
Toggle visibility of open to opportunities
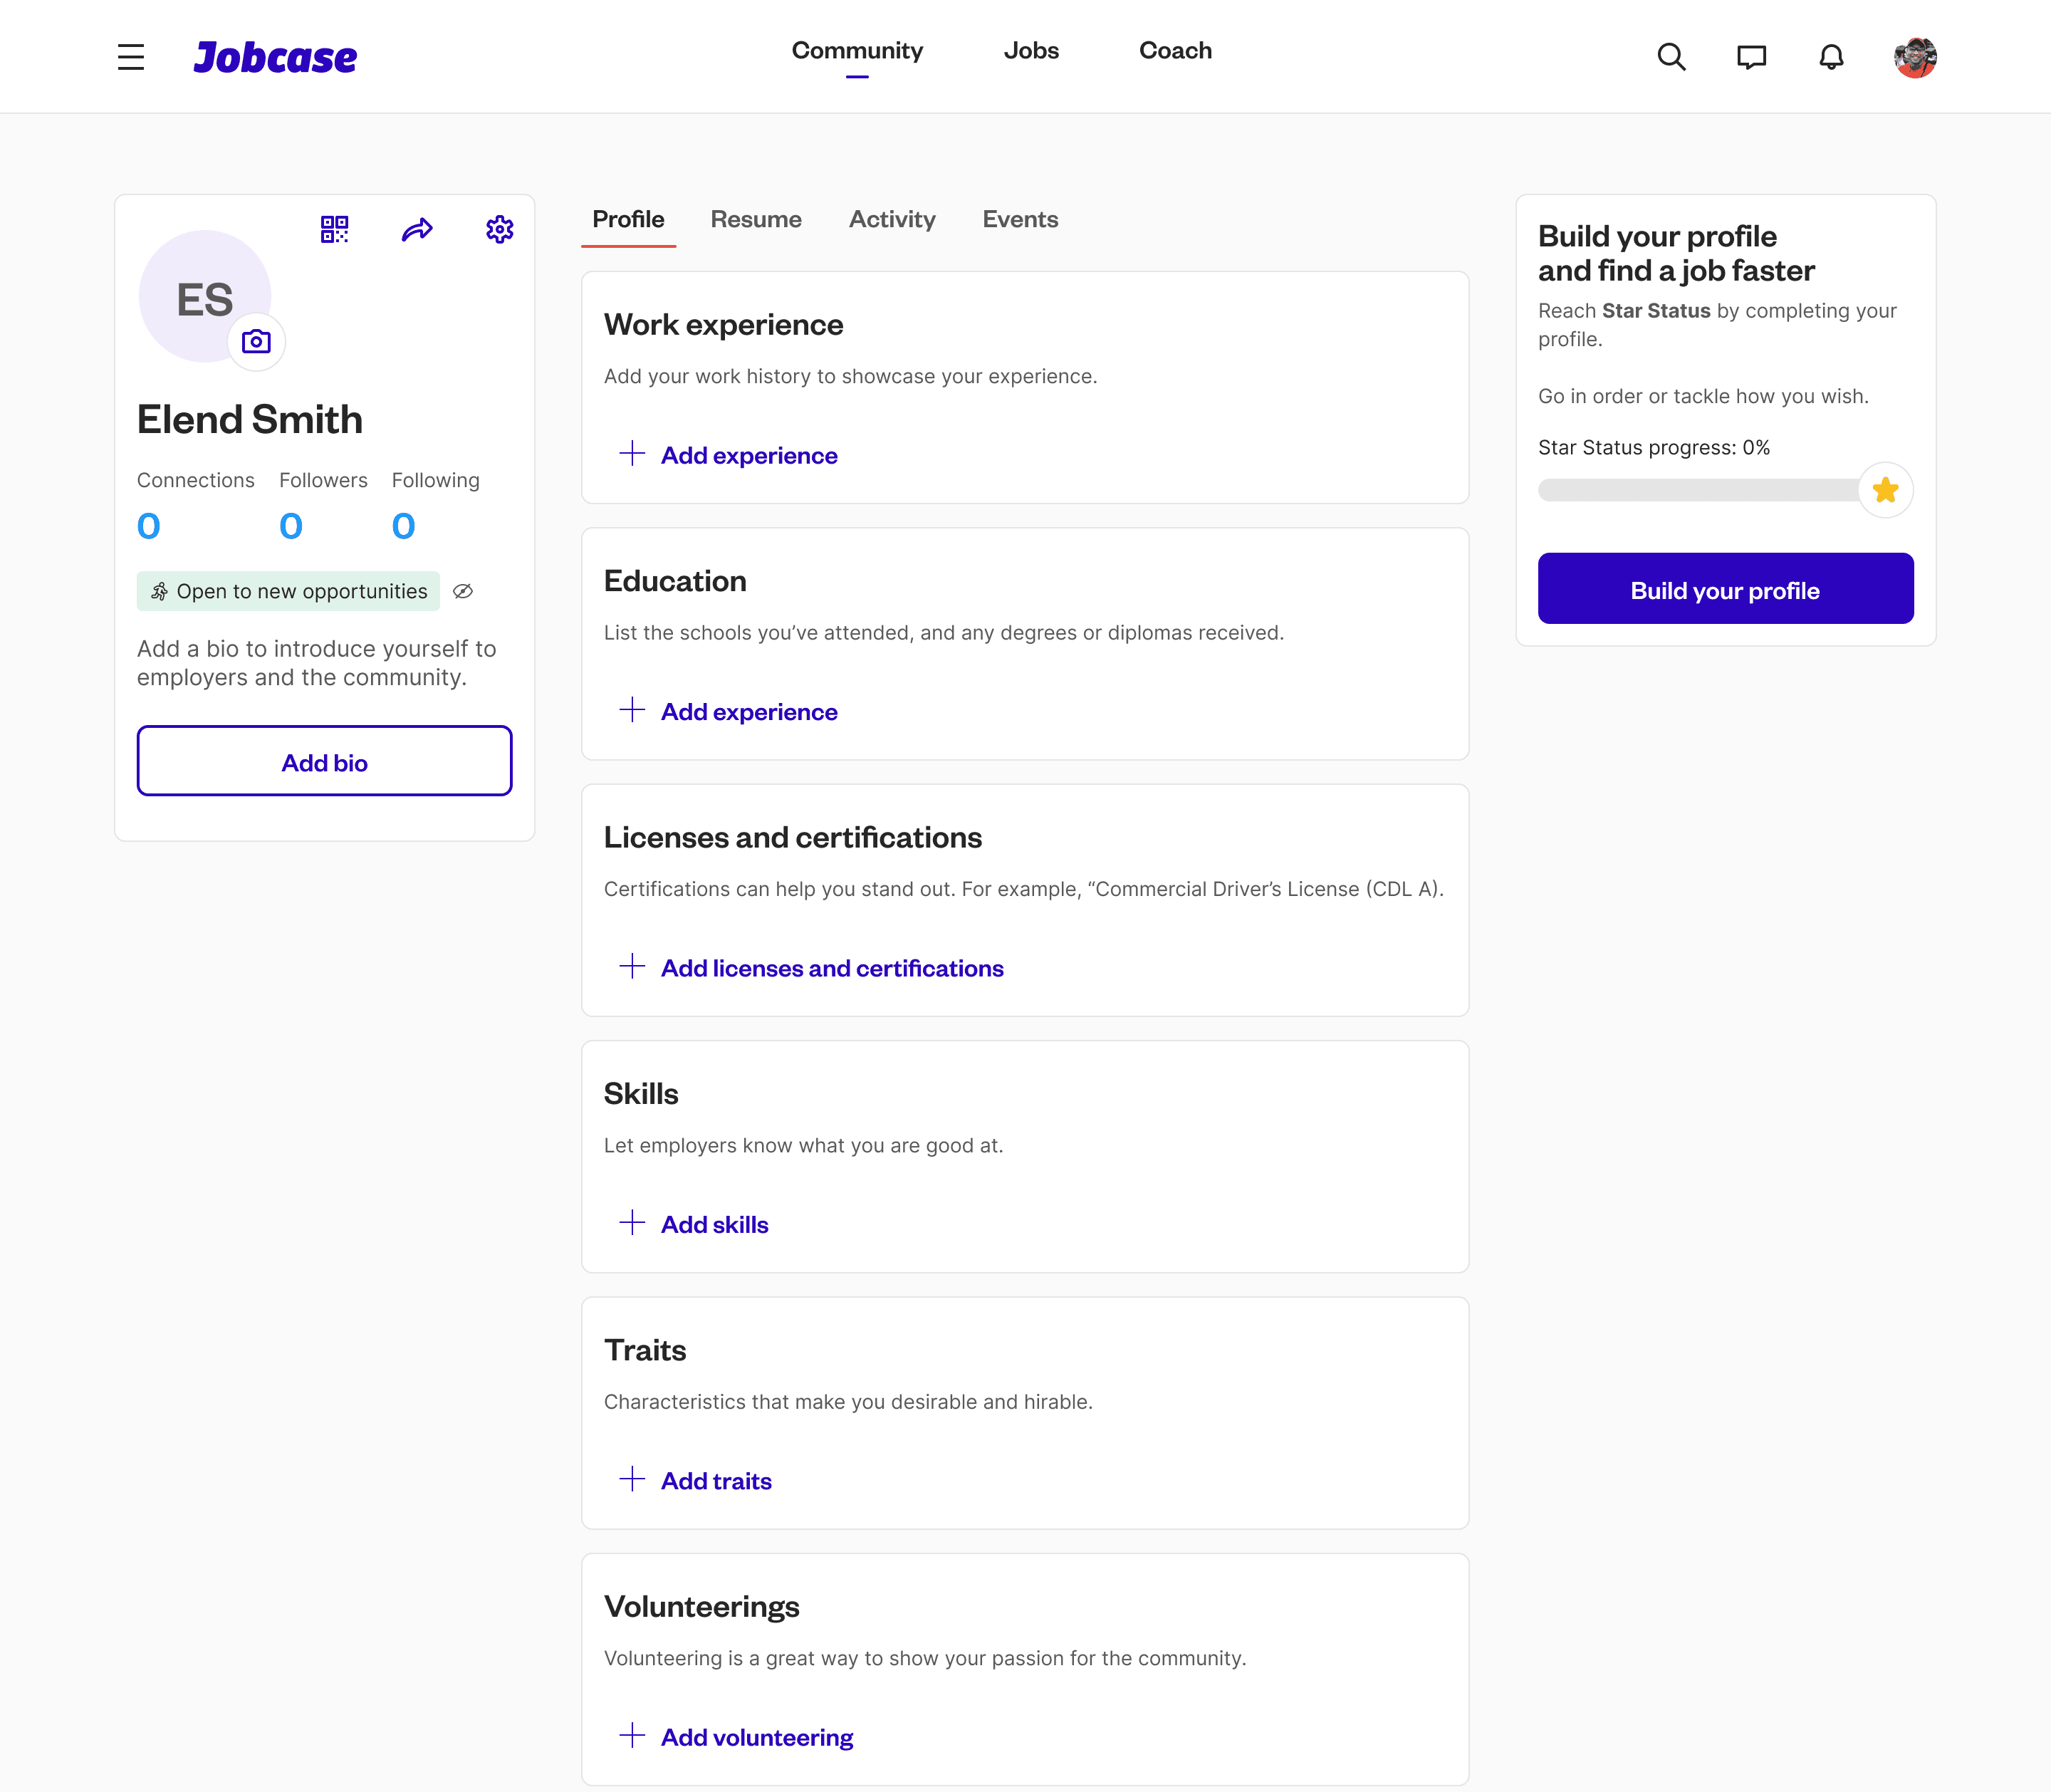pos(463,591)
